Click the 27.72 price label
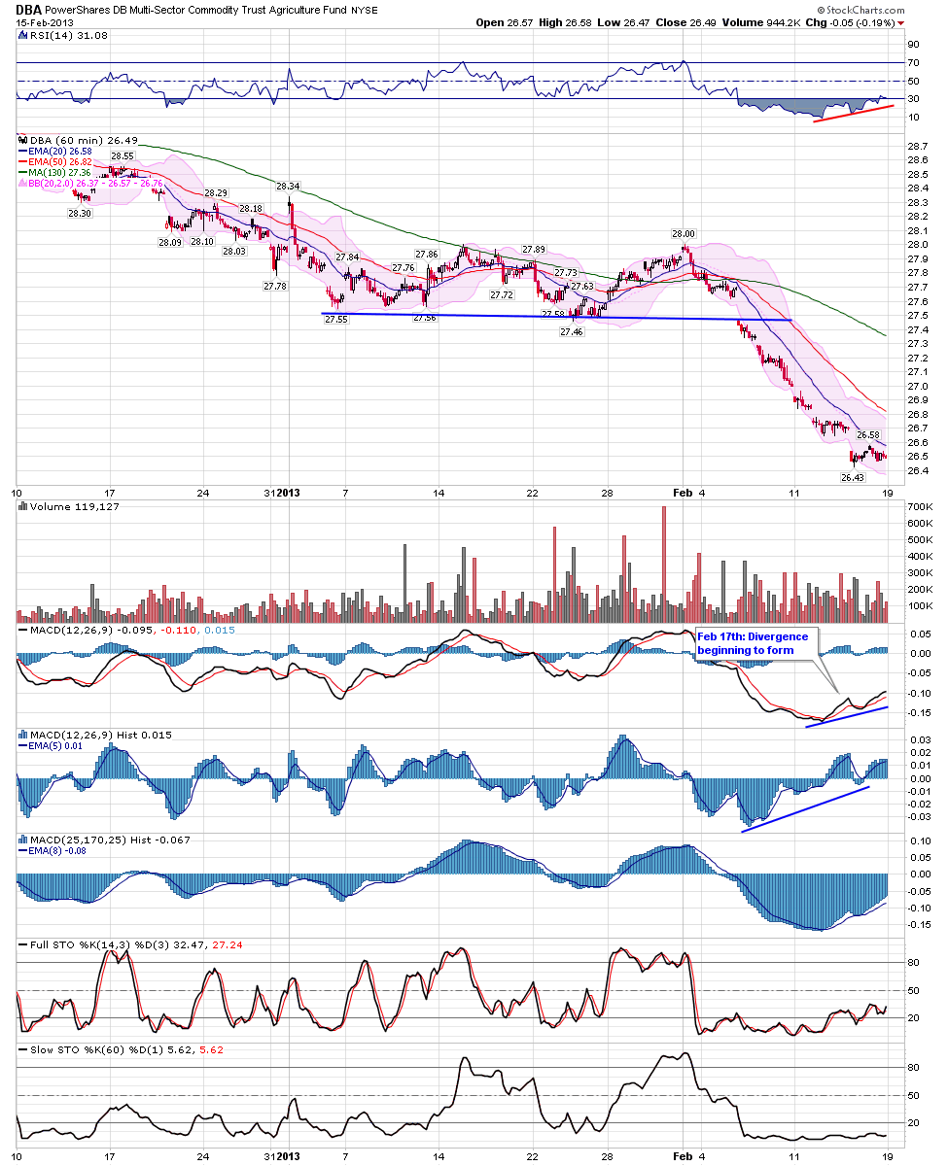 (x=502, y=294)
